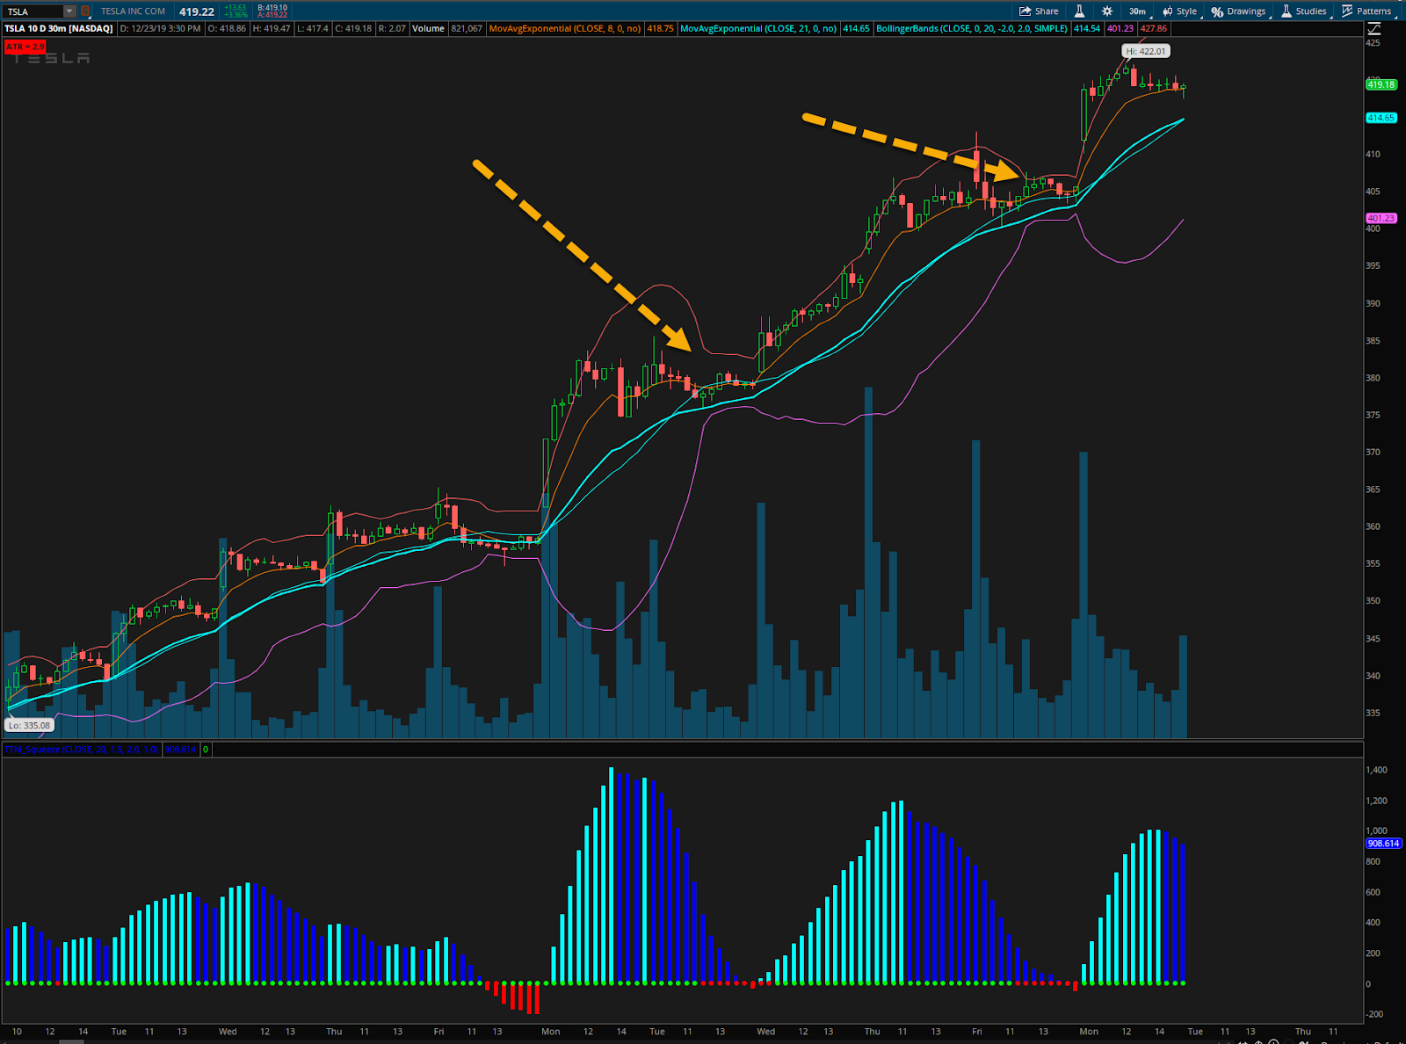Click the C: 419.18 close value

point(354,29)
